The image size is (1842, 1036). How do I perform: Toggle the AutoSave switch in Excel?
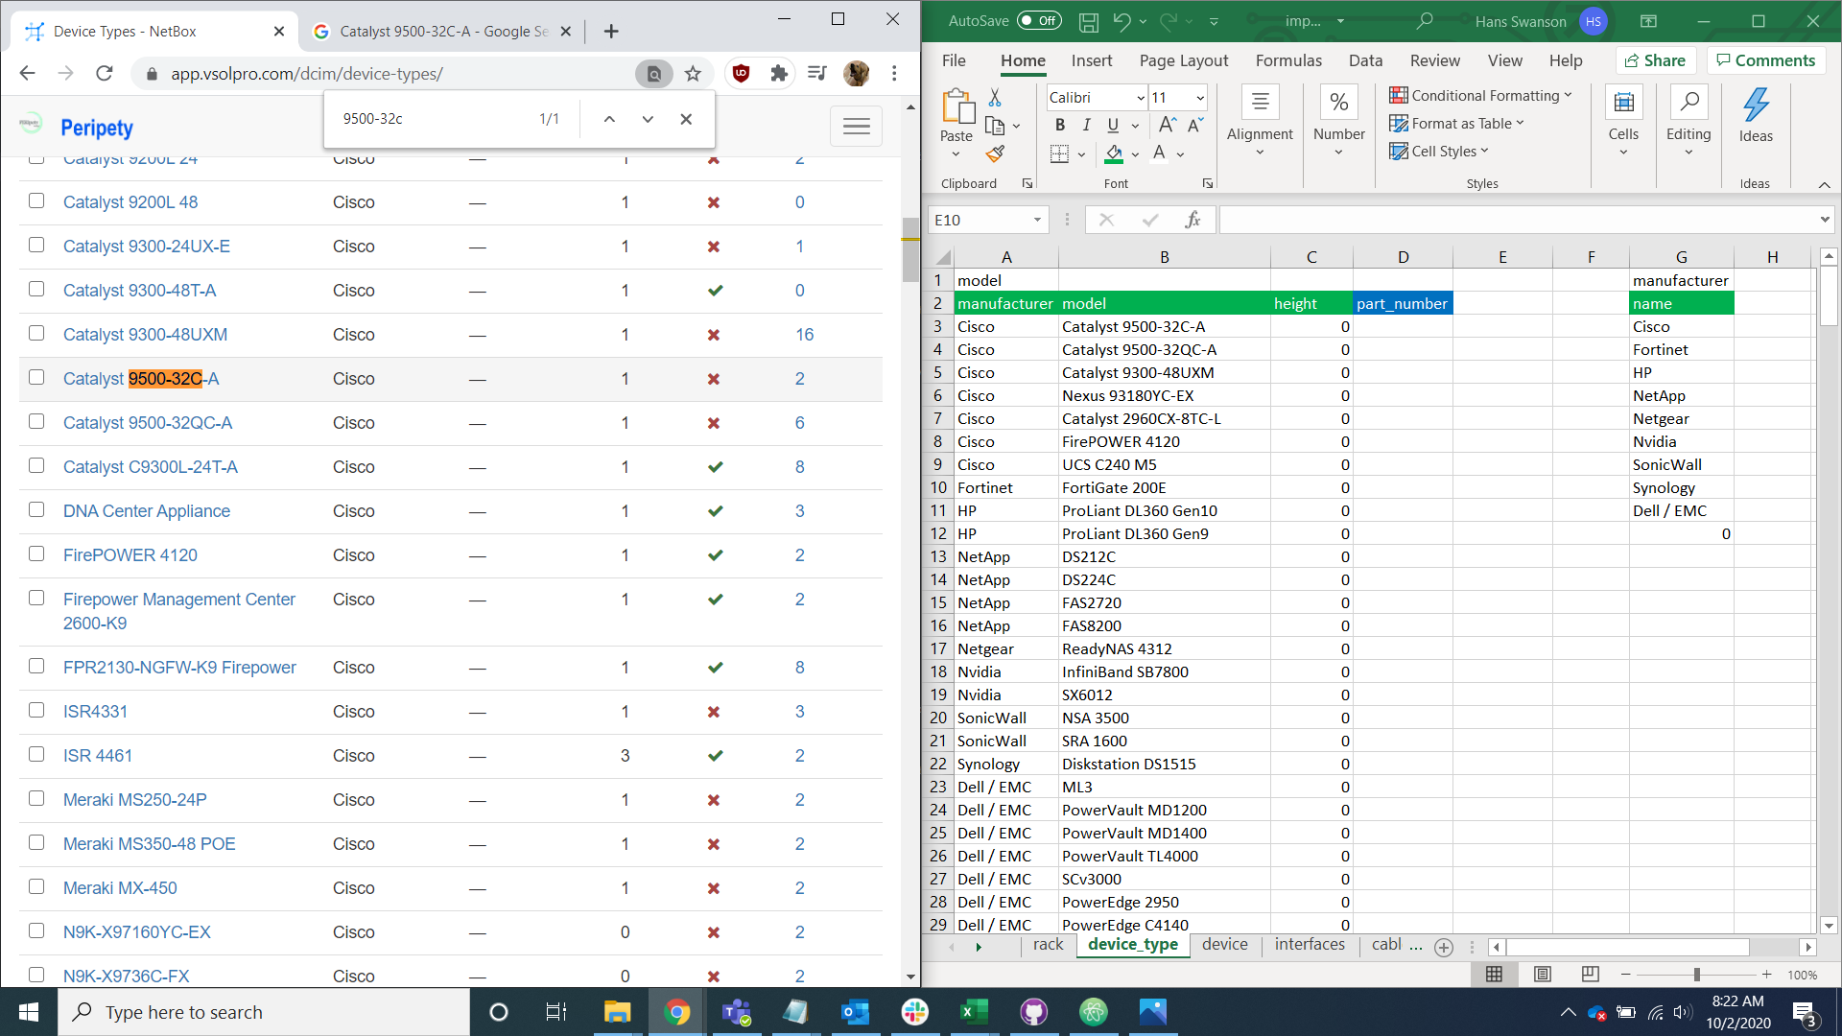coord(1039,21)
